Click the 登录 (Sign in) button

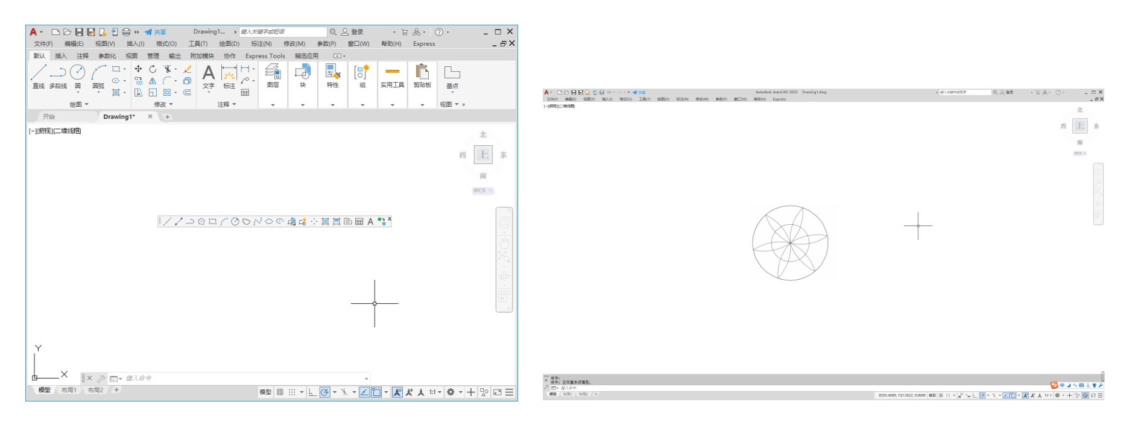353,32
